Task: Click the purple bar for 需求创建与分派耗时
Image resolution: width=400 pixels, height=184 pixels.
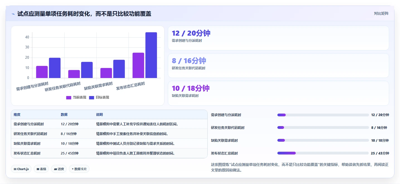Action: [x=42, y=72]
